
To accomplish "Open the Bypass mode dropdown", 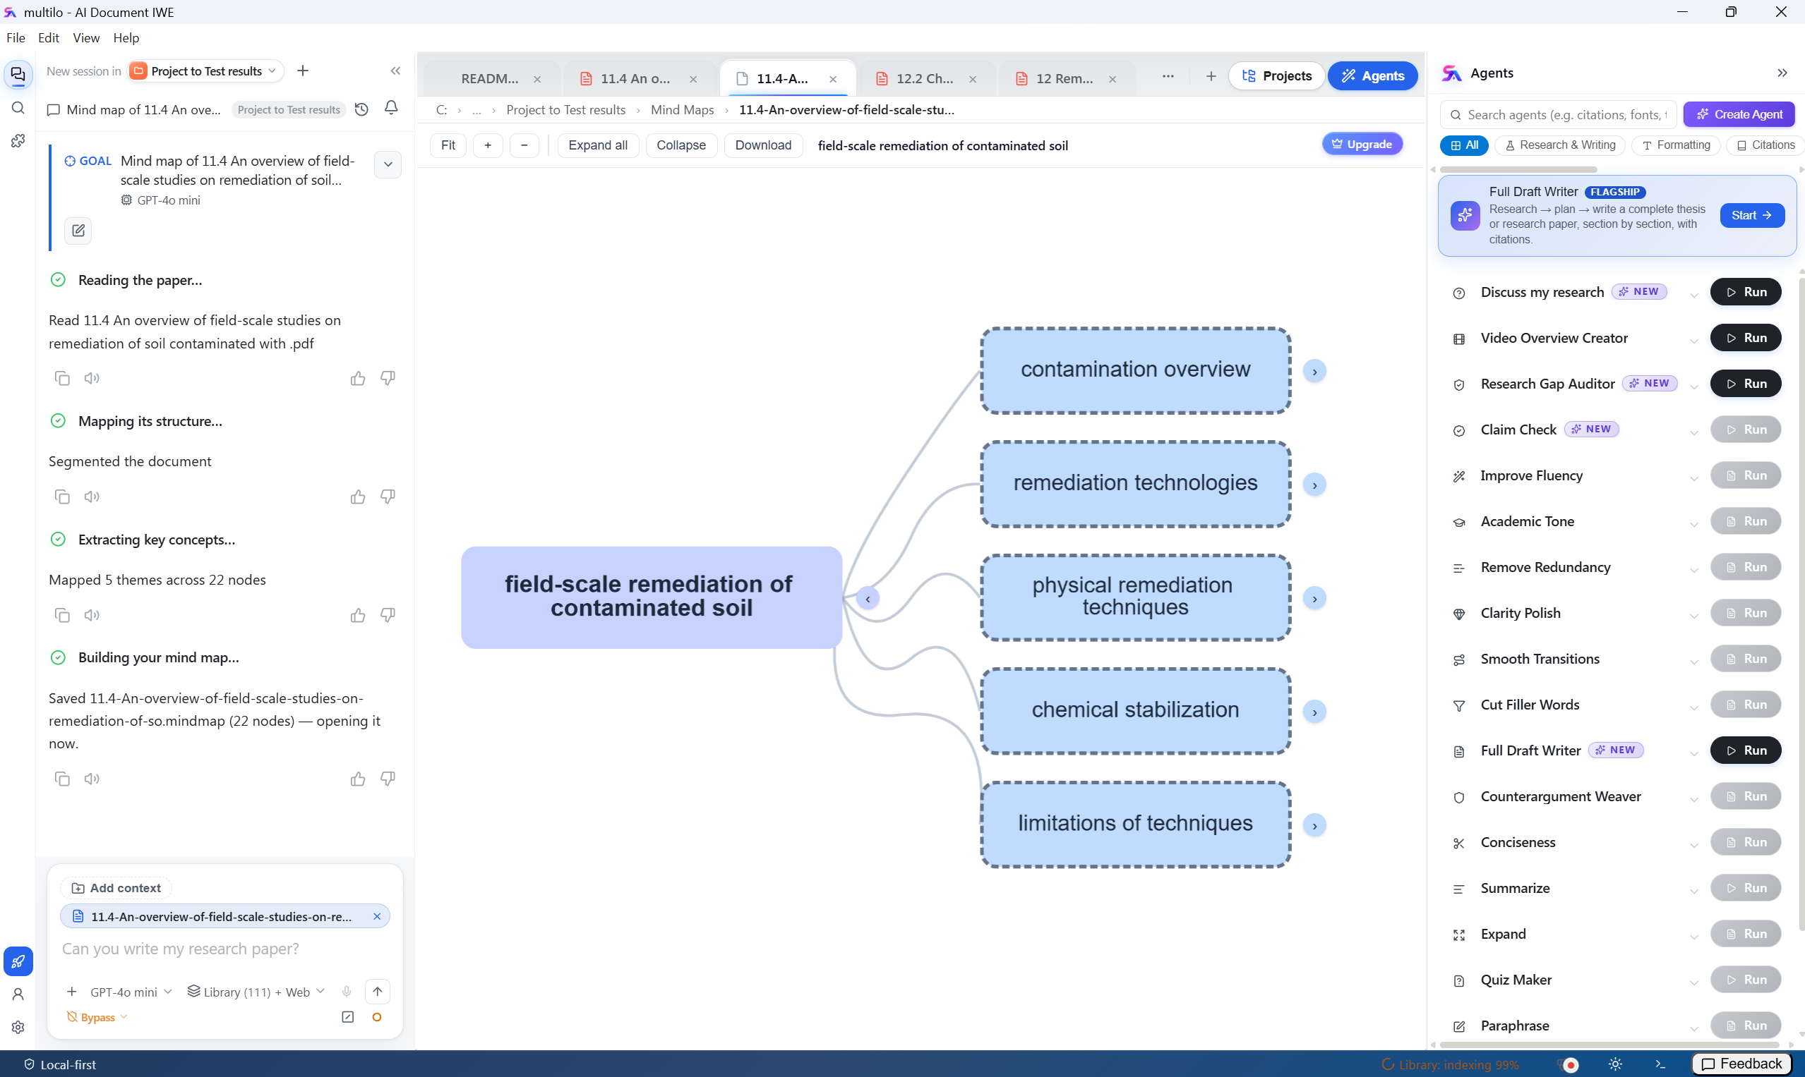I will tap(97, 1017).
